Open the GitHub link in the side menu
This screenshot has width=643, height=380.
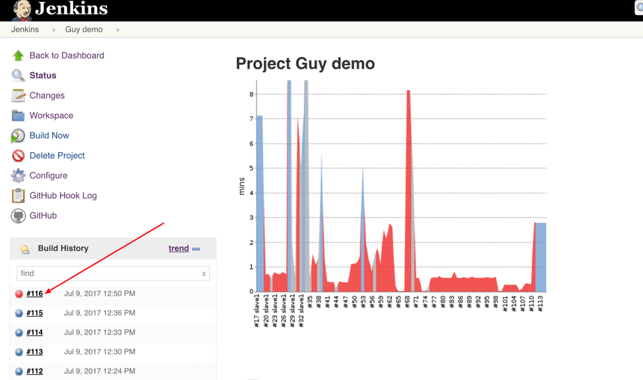coord(43,216)
